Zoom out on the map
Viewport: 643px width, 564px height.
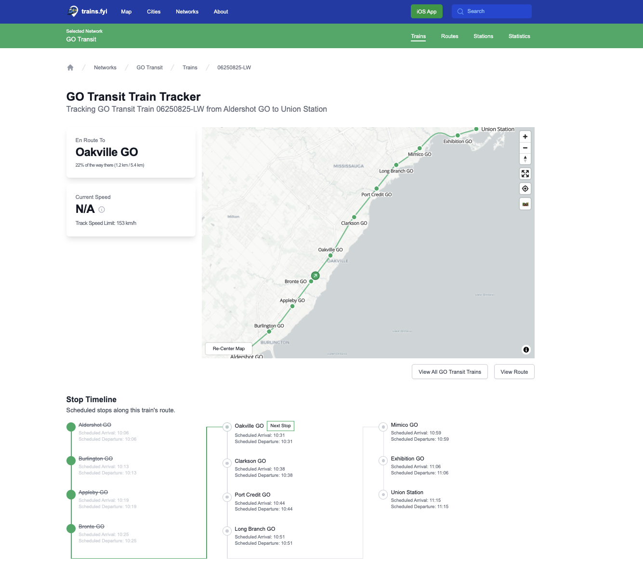click(x=525, y=148)
